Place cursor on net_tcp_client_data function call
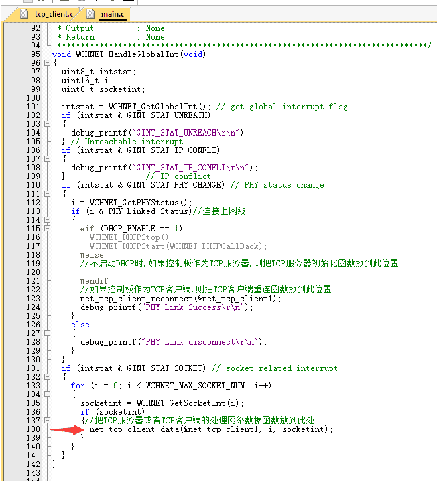The width and height of the screenshot is (437, 481). tap(134, 429)
